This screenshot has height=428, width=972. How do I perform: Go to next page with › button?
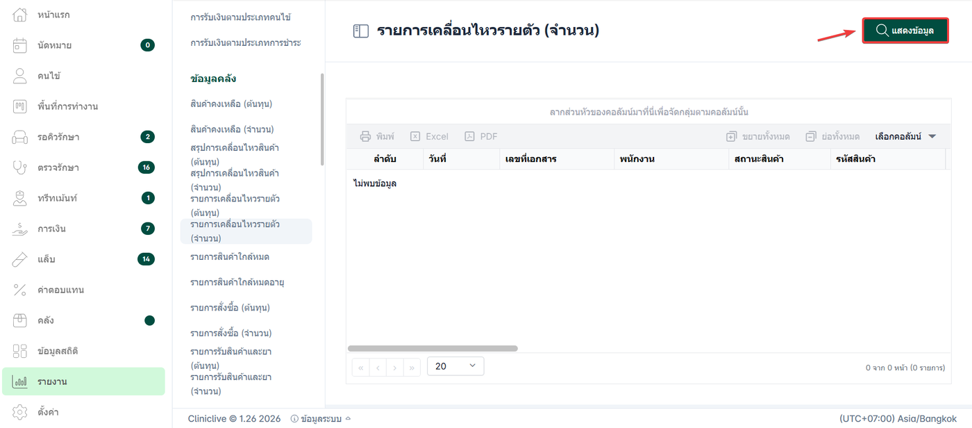[x=395, y=368]
